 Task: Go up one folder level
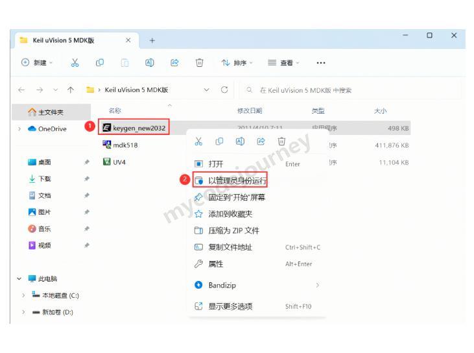click(x=71, y=90)
